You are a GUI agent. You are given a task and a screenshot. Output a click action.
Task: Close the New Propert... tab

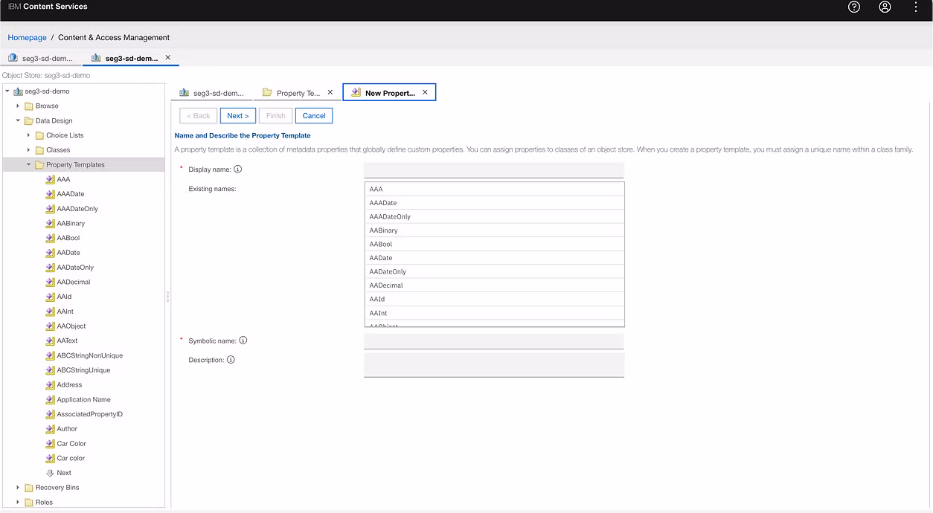click(x=425, y=92)
